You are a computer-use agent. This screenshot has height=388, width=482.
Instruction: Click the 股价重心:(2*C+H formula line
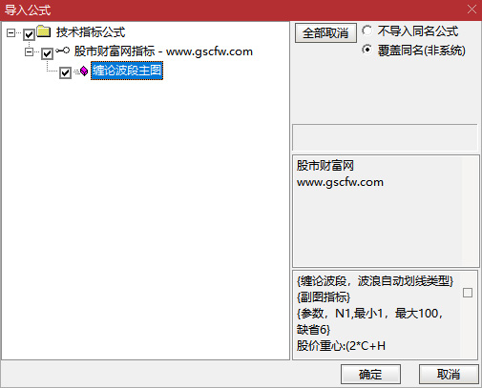click(x=341, y=346)
